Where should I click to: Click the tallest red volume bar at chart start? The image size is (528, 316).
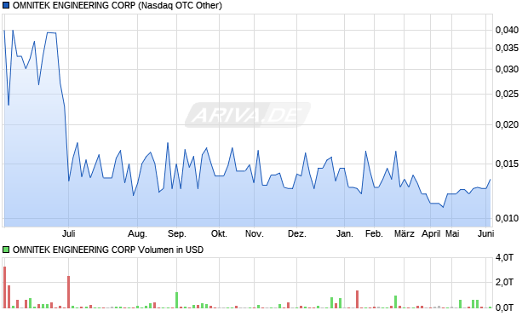(x=5, y=287)
